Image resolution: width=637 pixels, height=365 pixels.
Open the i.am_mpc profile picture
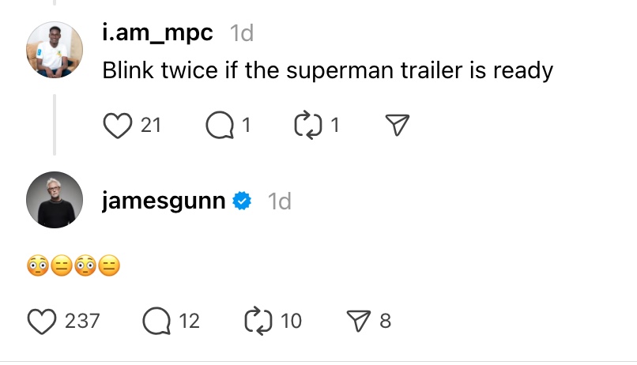55,48
